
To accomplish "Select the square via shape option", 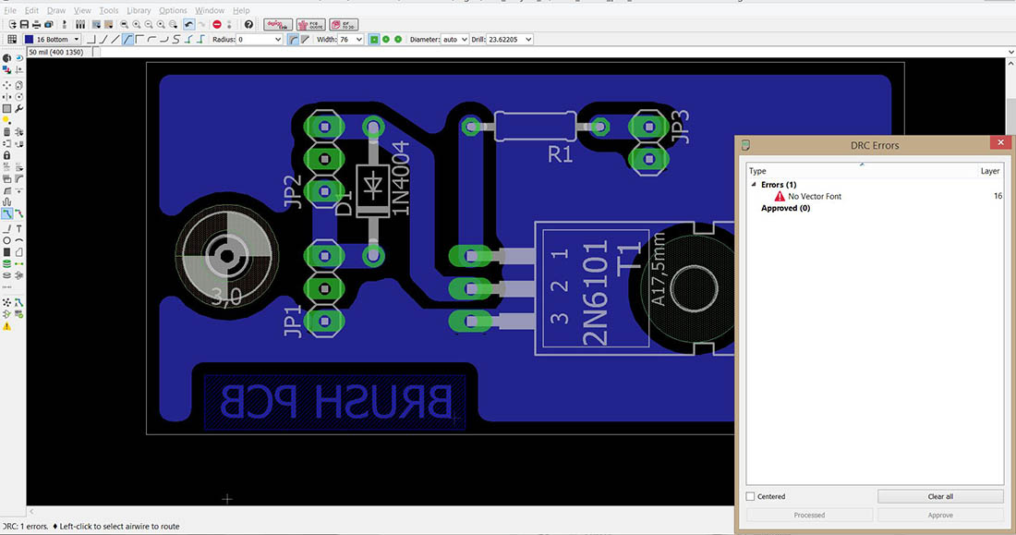I will pyautogui.click(x=374, y=40).
